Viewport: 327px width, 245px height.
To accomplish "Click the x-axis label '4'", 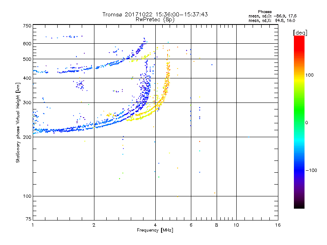I will [155, 225].
